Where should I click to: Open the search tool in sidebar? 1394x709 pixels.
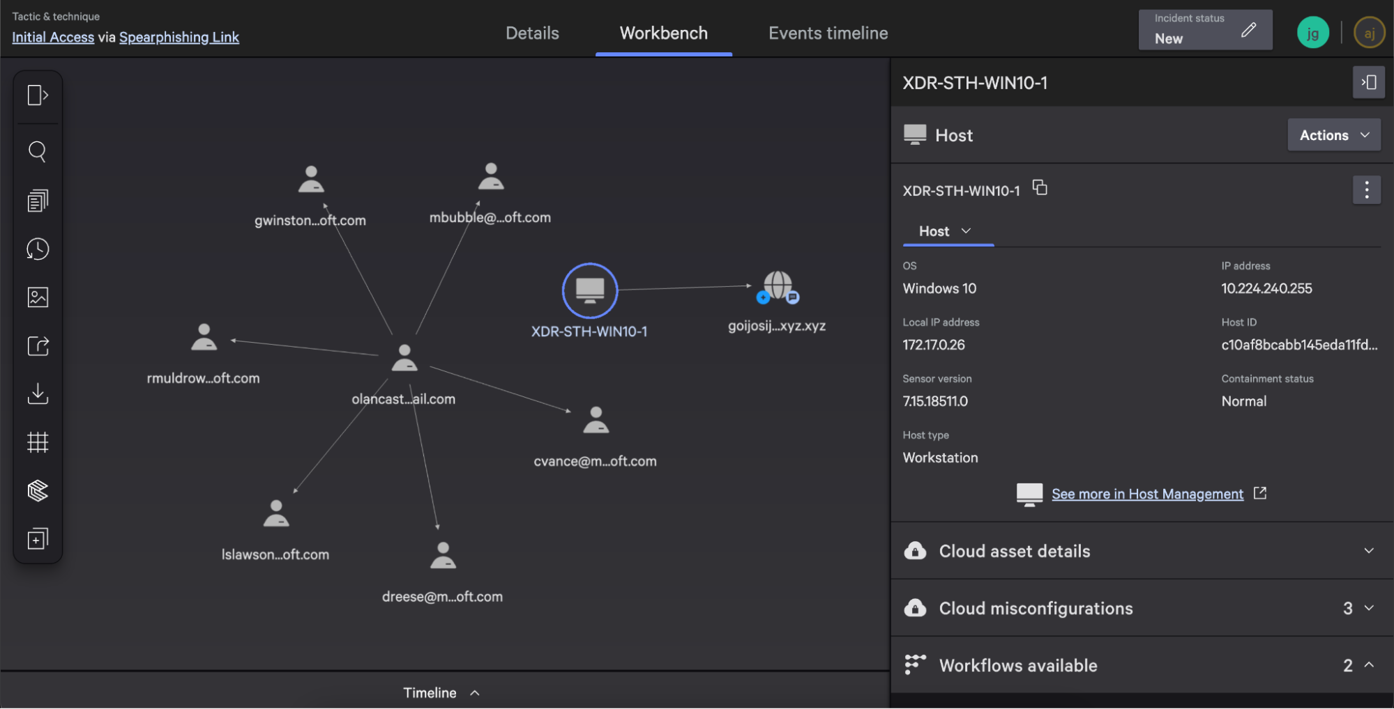coord(38,151)
